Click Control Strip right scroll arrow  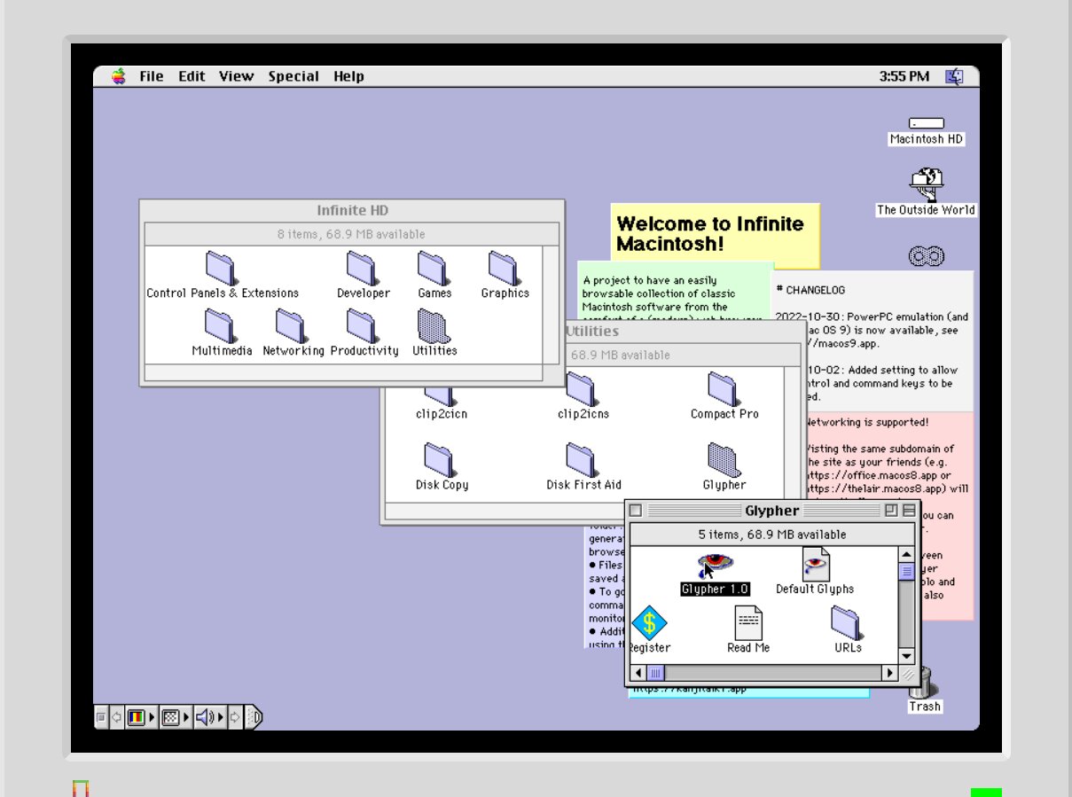click(235, 717)
